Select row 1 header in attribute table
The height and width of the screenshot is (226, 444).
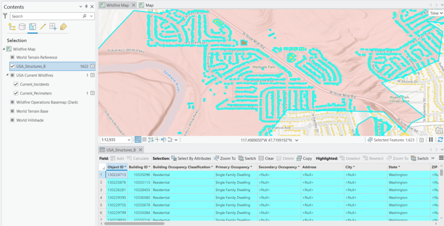(102, 175)
